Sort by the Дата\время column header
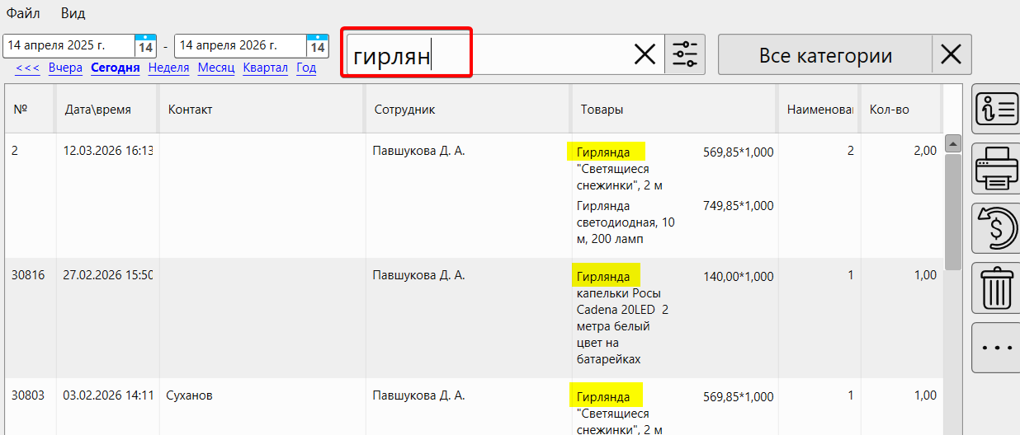The width and height of the screenshot is (1020, 435). 97,109
